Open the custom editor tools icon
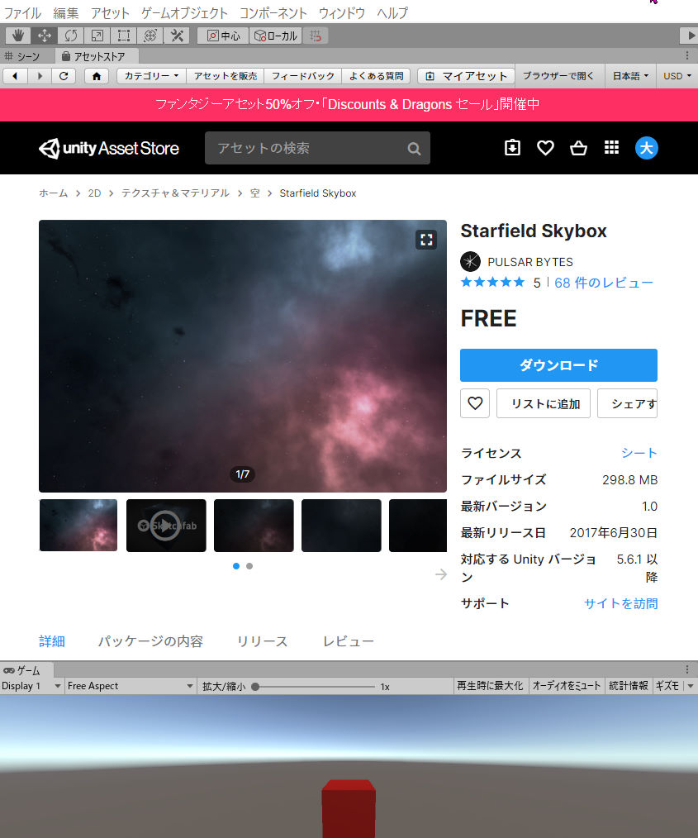This screenshot has height=838, width=698. [177, 36]
